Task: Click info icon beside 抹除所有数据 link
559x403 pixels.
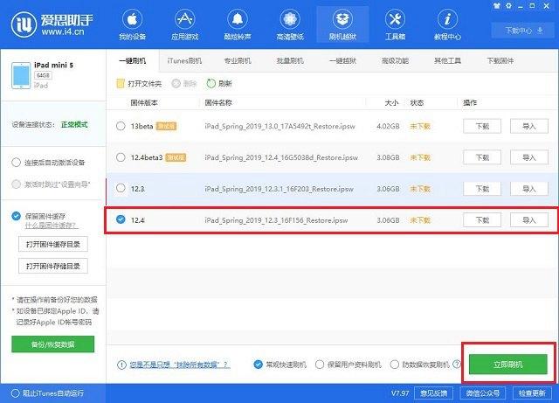Action: click(121, 365)
